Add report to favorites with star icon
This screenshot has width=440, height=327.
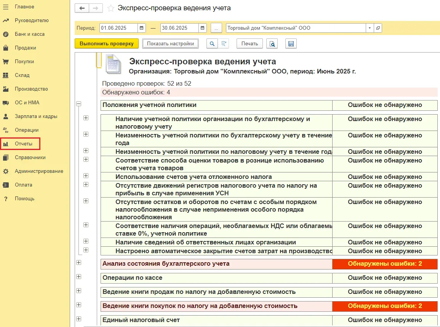coord(111,8)
